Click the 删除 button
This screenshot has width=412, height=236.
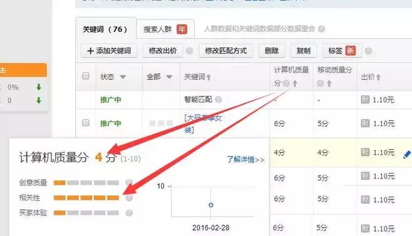[272, 51]
